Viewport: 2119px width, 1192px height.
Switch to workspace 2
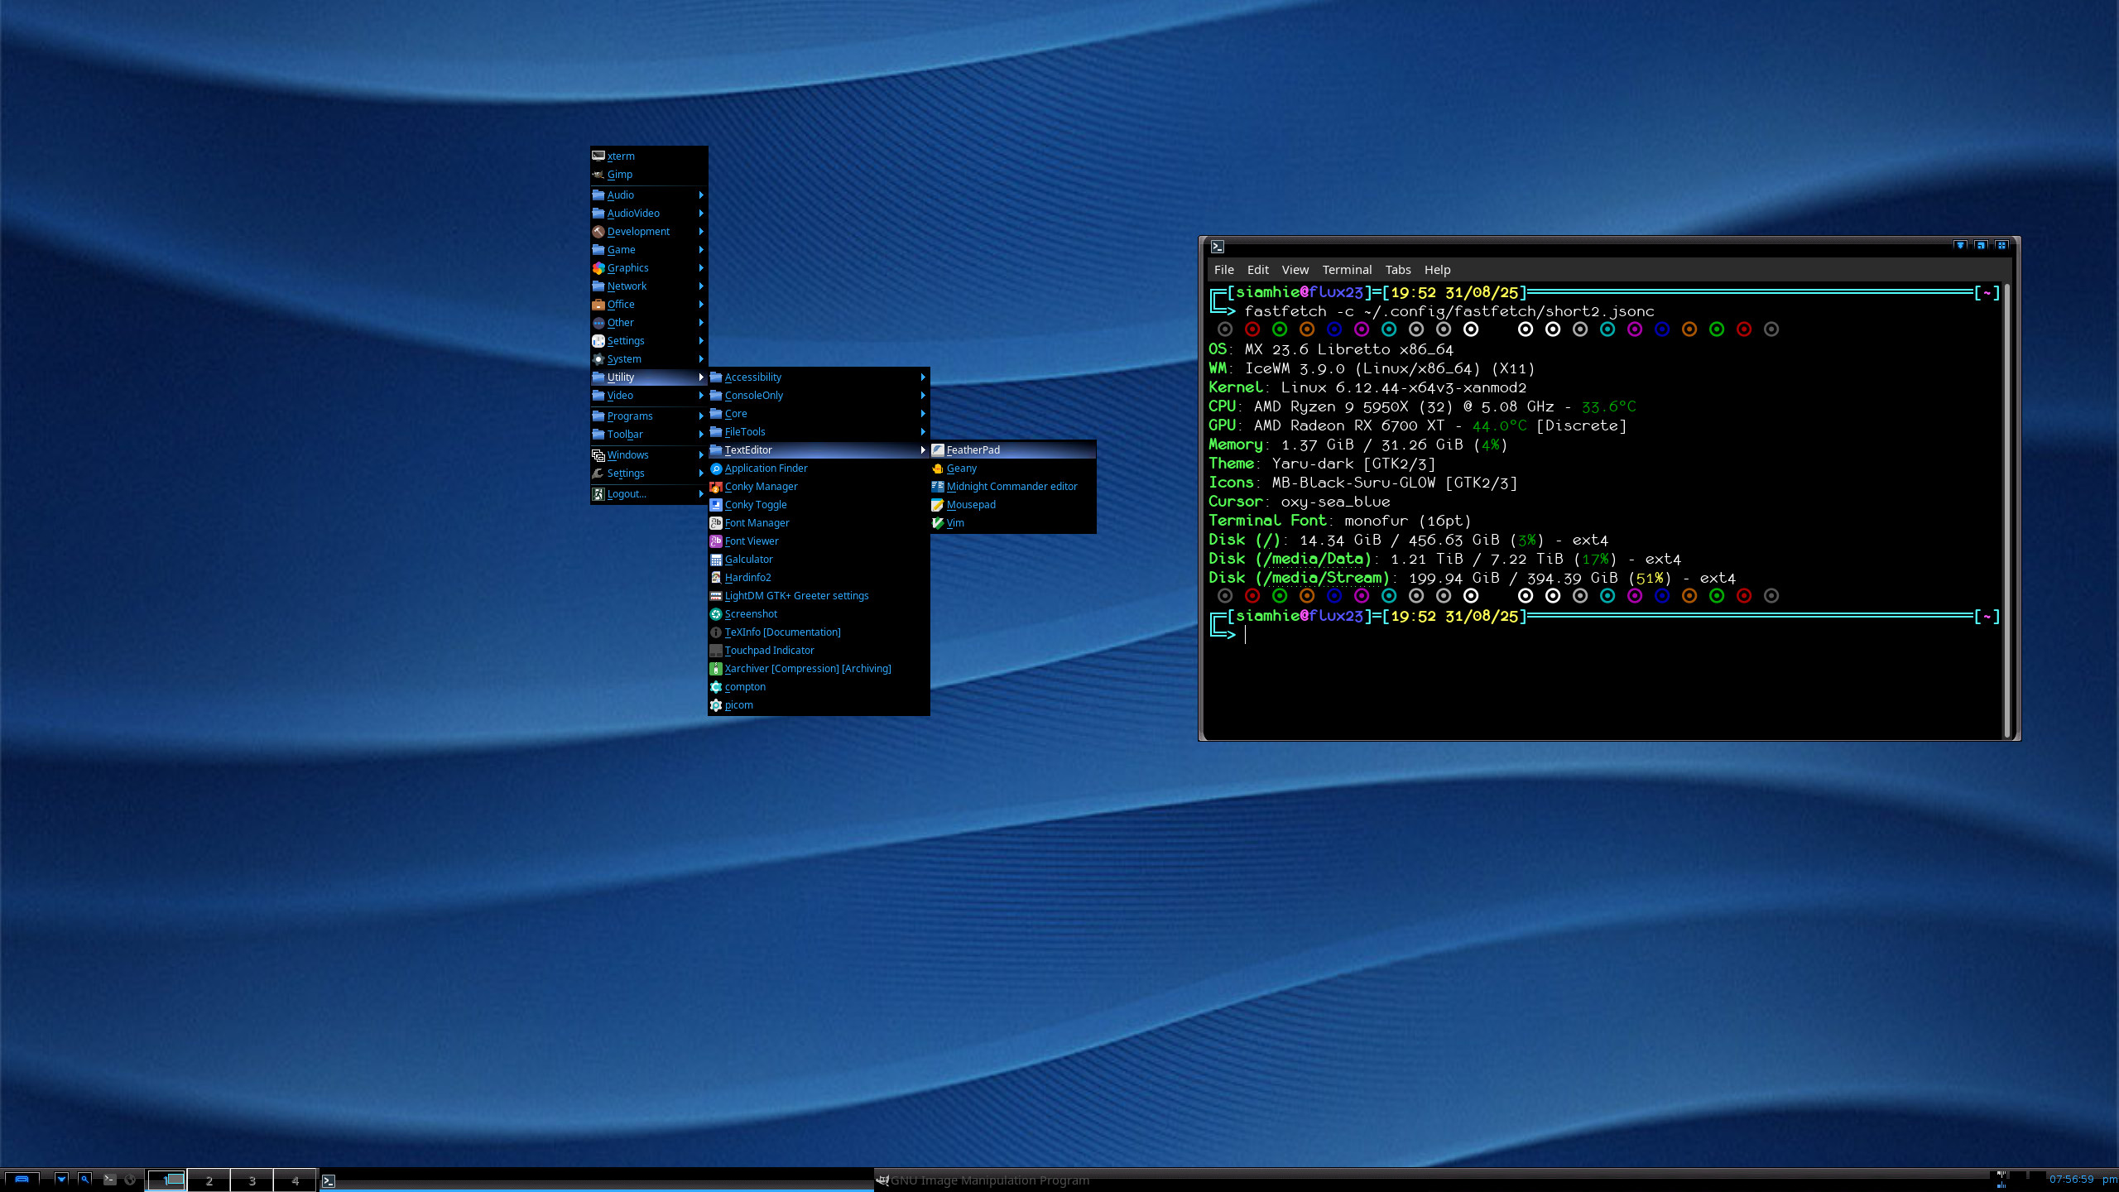209,1180
